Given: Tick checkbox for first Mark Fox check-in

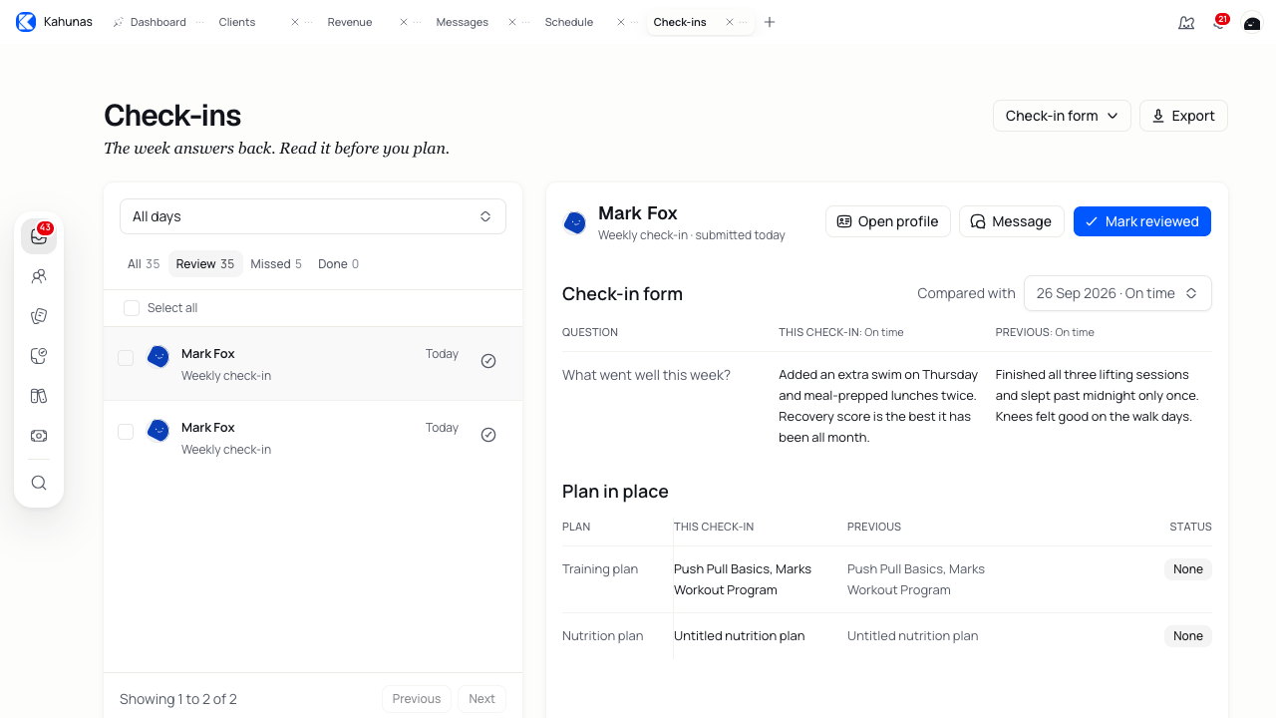Looking at the screenshot, I should click(x=126, y=358).
